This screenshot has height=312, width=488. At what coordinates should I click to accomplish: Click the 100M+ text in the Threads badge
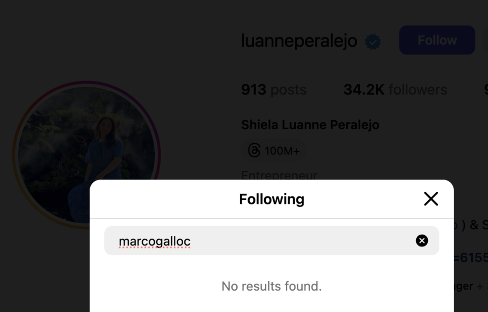pyautogui.click(x=282, y=151)
